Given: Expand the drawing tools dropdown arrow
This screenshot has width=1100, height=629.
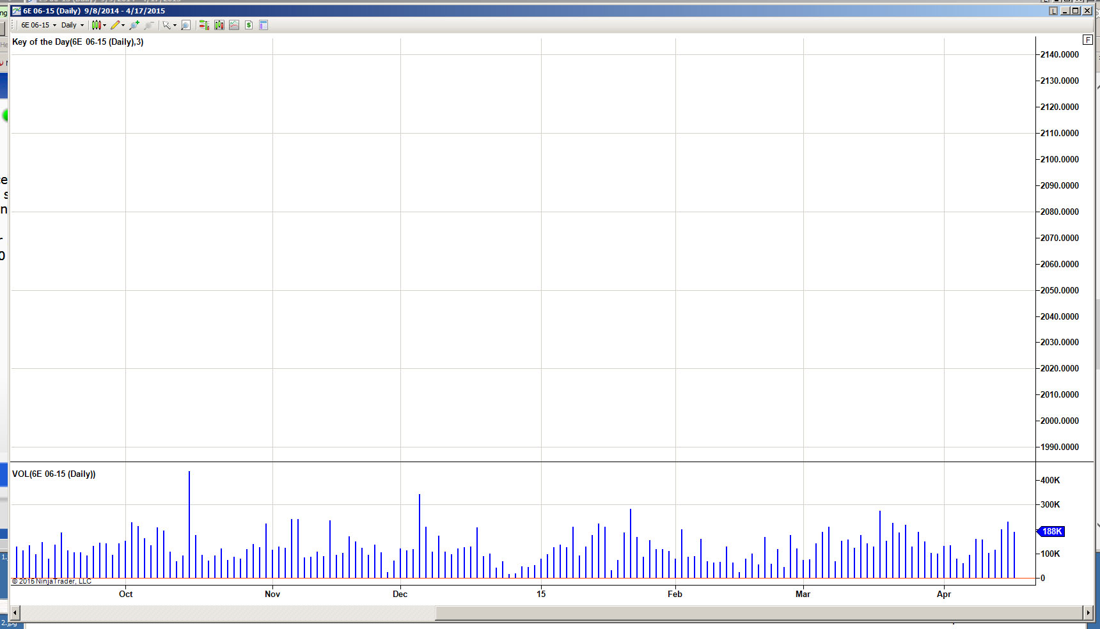Looking at the screenshot, I should pyautogui.click(x=123, y=26).
